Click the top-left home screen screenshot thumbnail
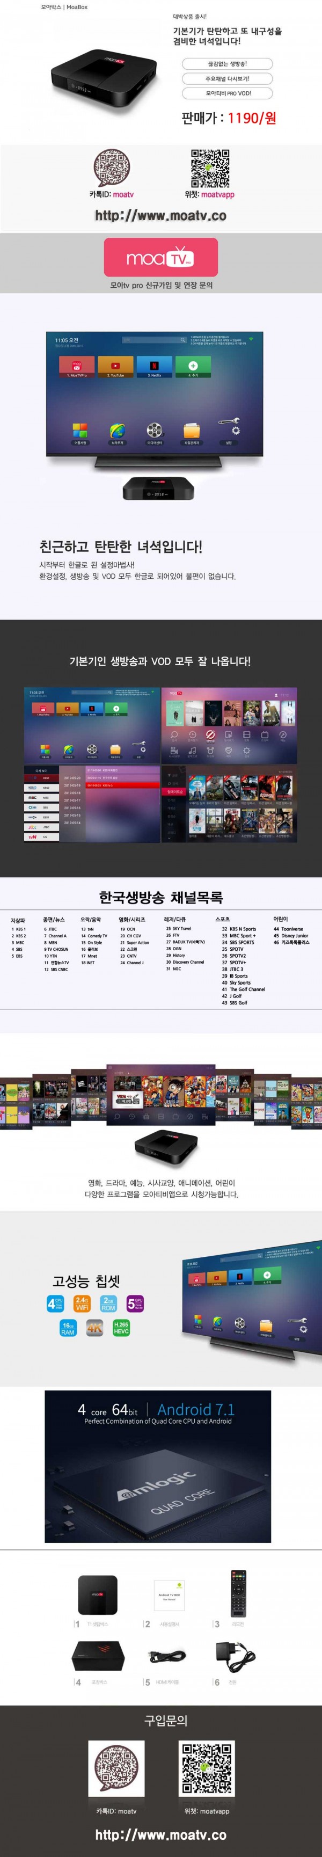Screen dimensions: 322x1857 tap(91, 726)
